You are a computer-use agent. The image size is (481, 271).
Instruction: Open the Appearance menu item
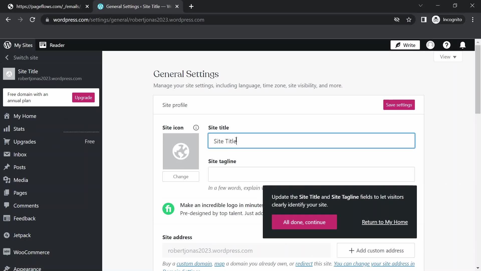[27, 268]
